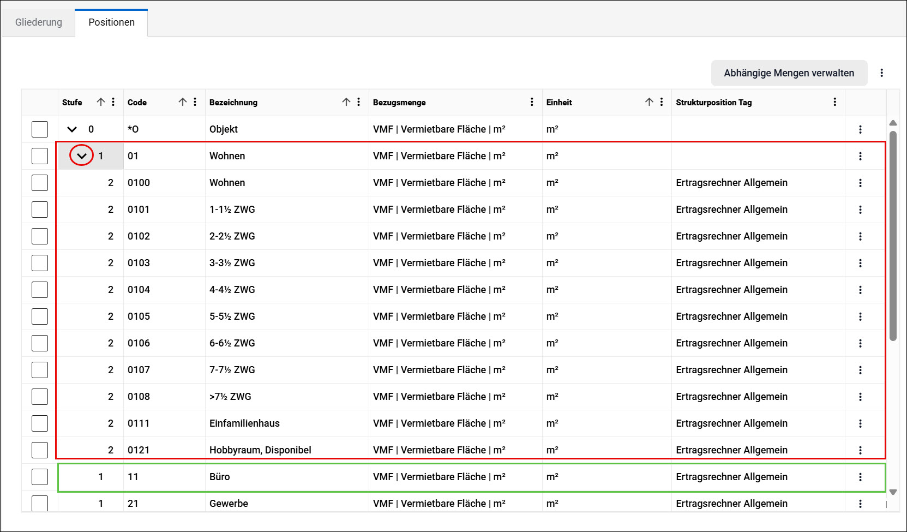This screenshot has width=907, height=532.
Task: Sort the Einheit column ascending
Action: (649, 102)
